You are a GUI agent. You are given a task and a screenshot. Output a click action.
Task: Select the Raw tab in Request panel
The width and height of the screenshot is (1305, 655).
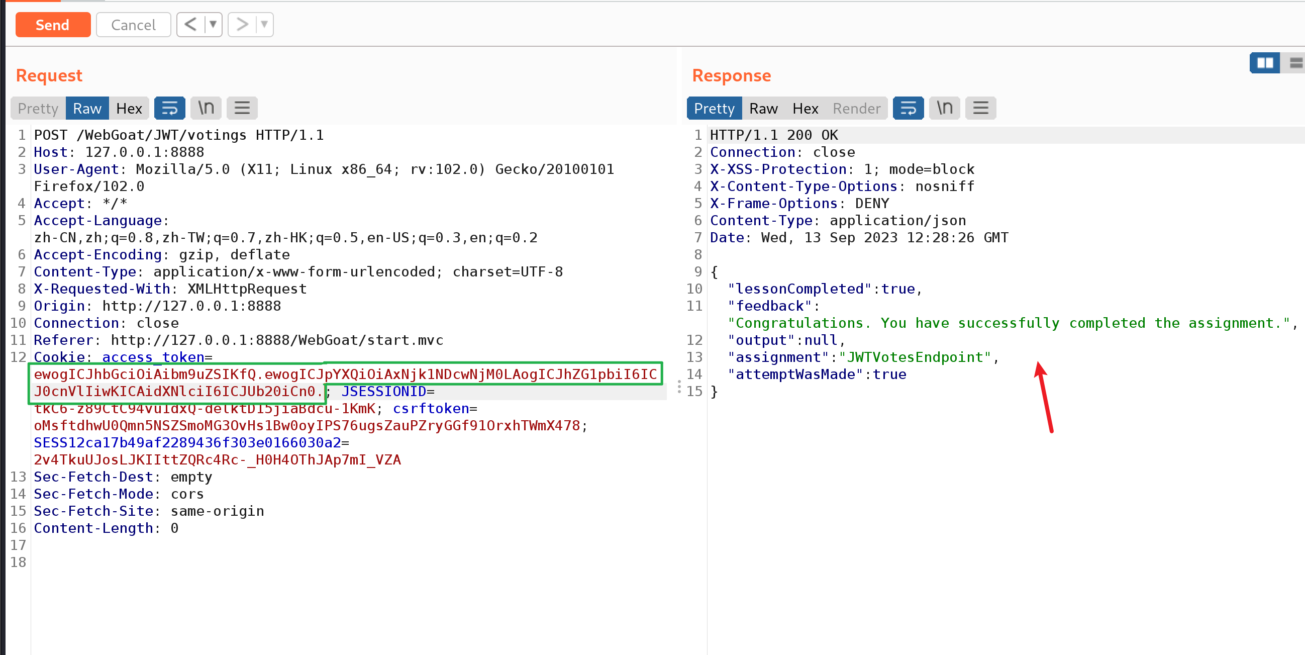(x=87, y=108)
